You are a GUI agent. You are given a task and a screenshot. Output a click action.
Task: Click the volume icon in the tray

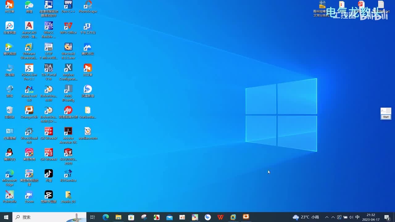[x=351, y=217]
